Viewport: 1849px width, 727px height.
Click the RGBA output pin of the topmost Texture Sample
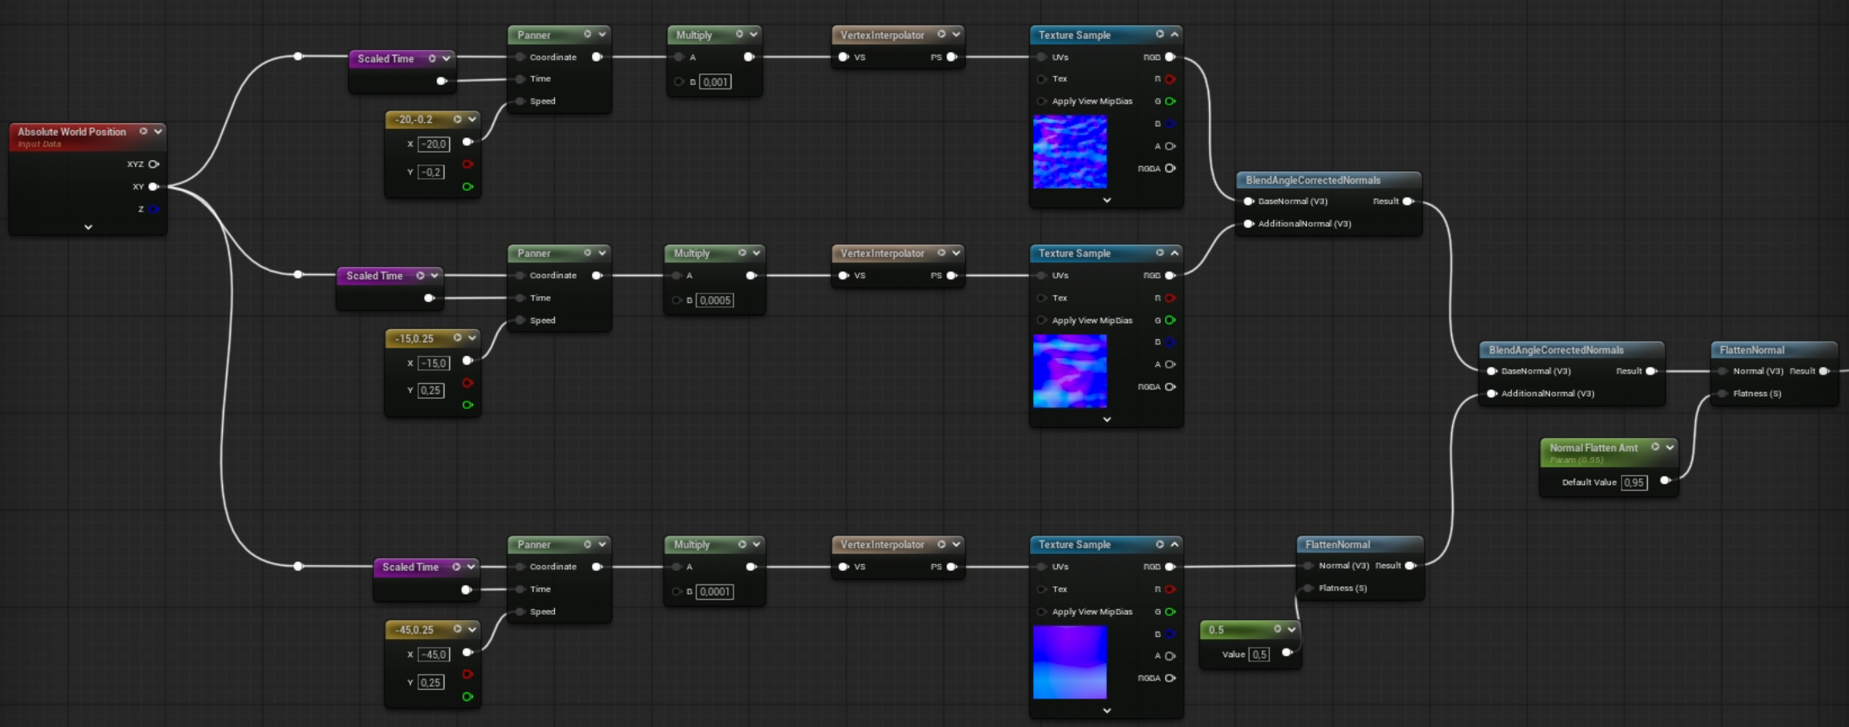[1170, 169]
